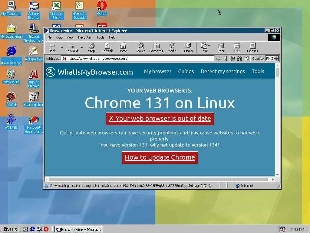
Task: Open the Opera desktop shortcut
Action: [x=102, y=8]
